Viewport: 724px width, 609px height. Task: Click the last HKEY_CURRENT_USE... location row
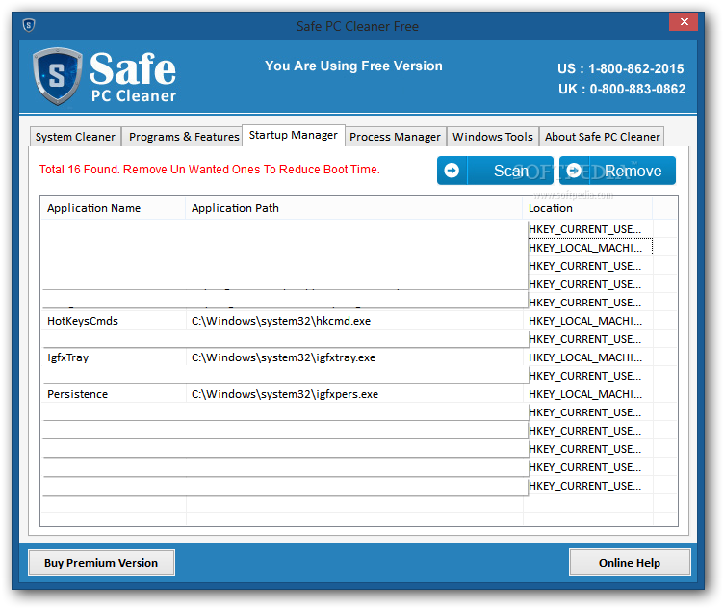(x=585, y=486)
